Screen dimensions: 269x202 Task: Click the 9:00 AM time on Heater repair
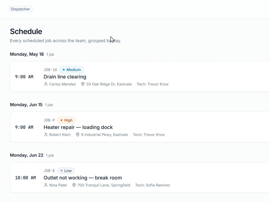coord(24,127)
